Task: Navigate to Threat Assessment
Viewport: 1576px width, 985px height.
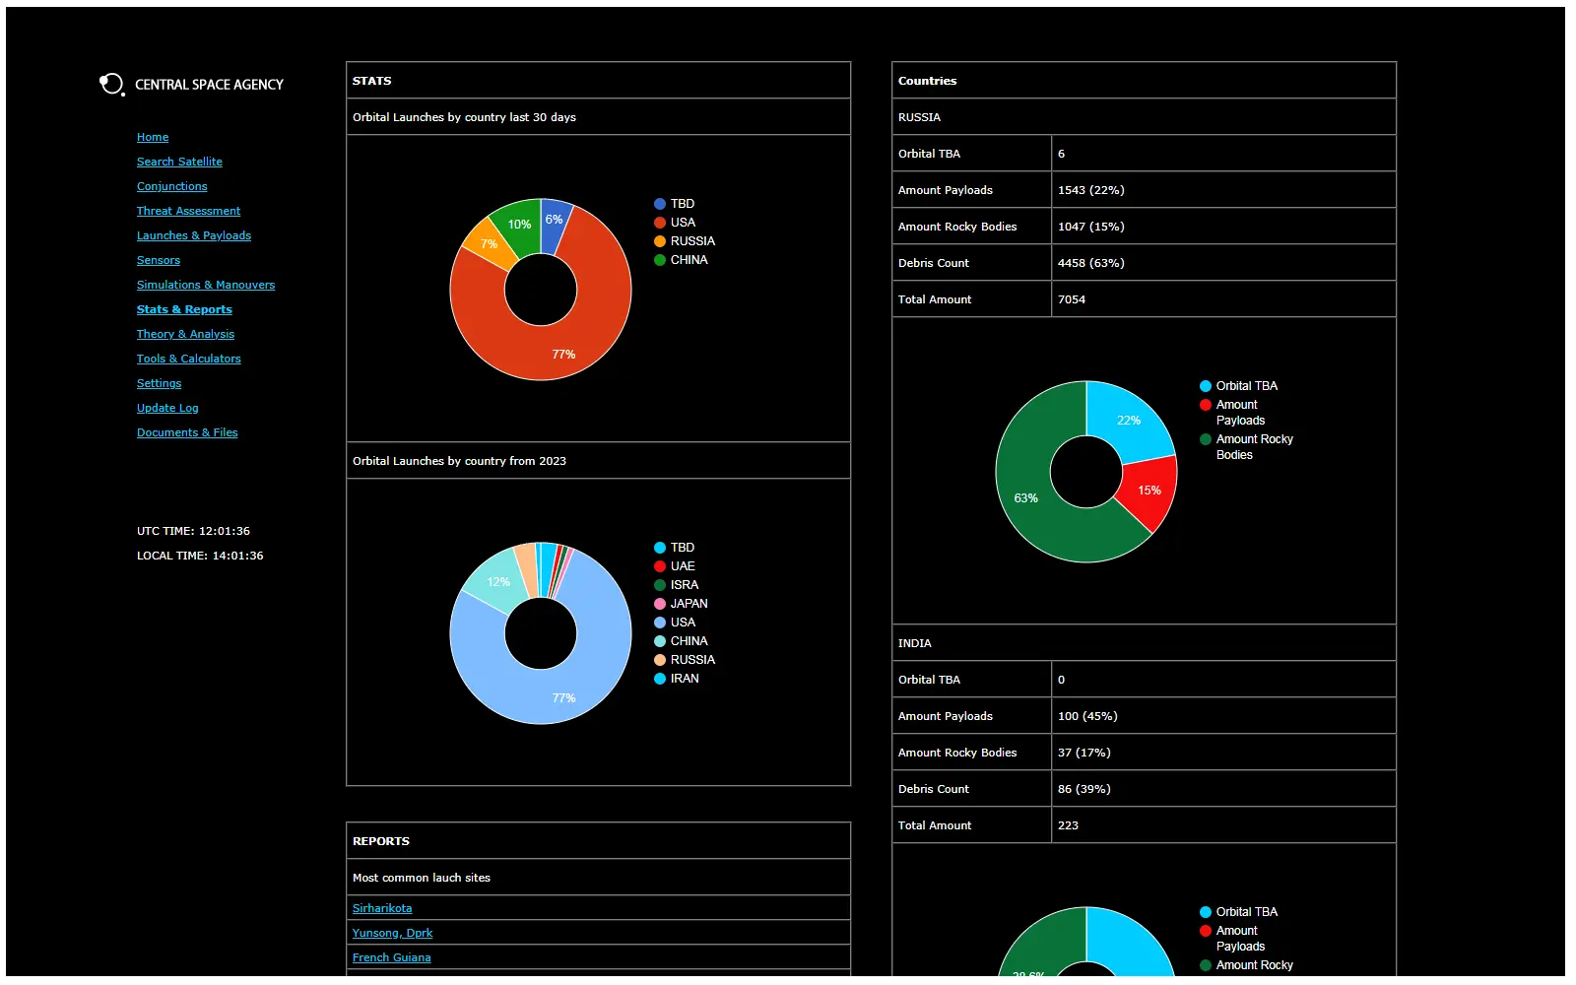Action: [x=188, y=210]
